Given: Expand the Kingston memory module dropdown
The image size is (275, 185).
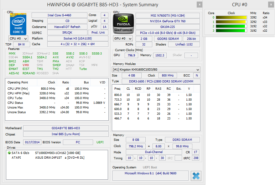Looking at the screenshot, I should pos(156,70).
